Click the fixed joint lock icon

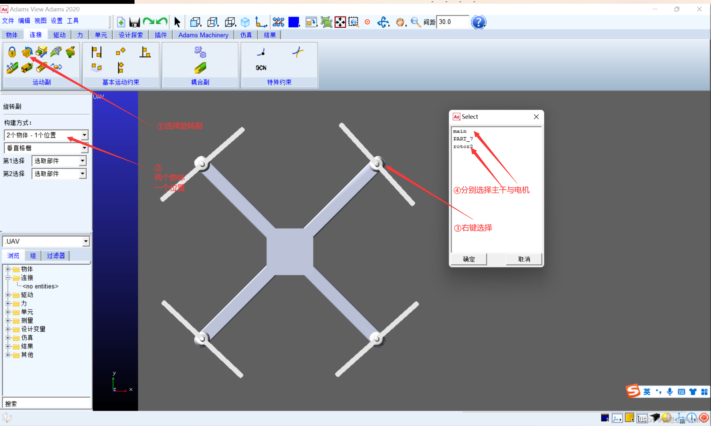[12, 52]
